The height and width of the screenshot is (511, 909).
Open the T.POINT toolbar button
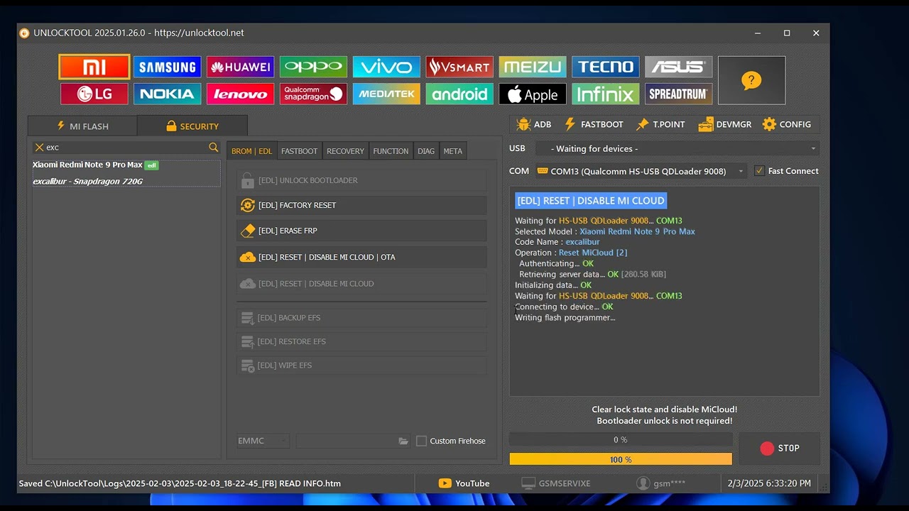(660, 124)
